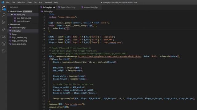197x110 pixels.
Task: Open the Run and Debug icon
Action: click(x=3, y=29)
